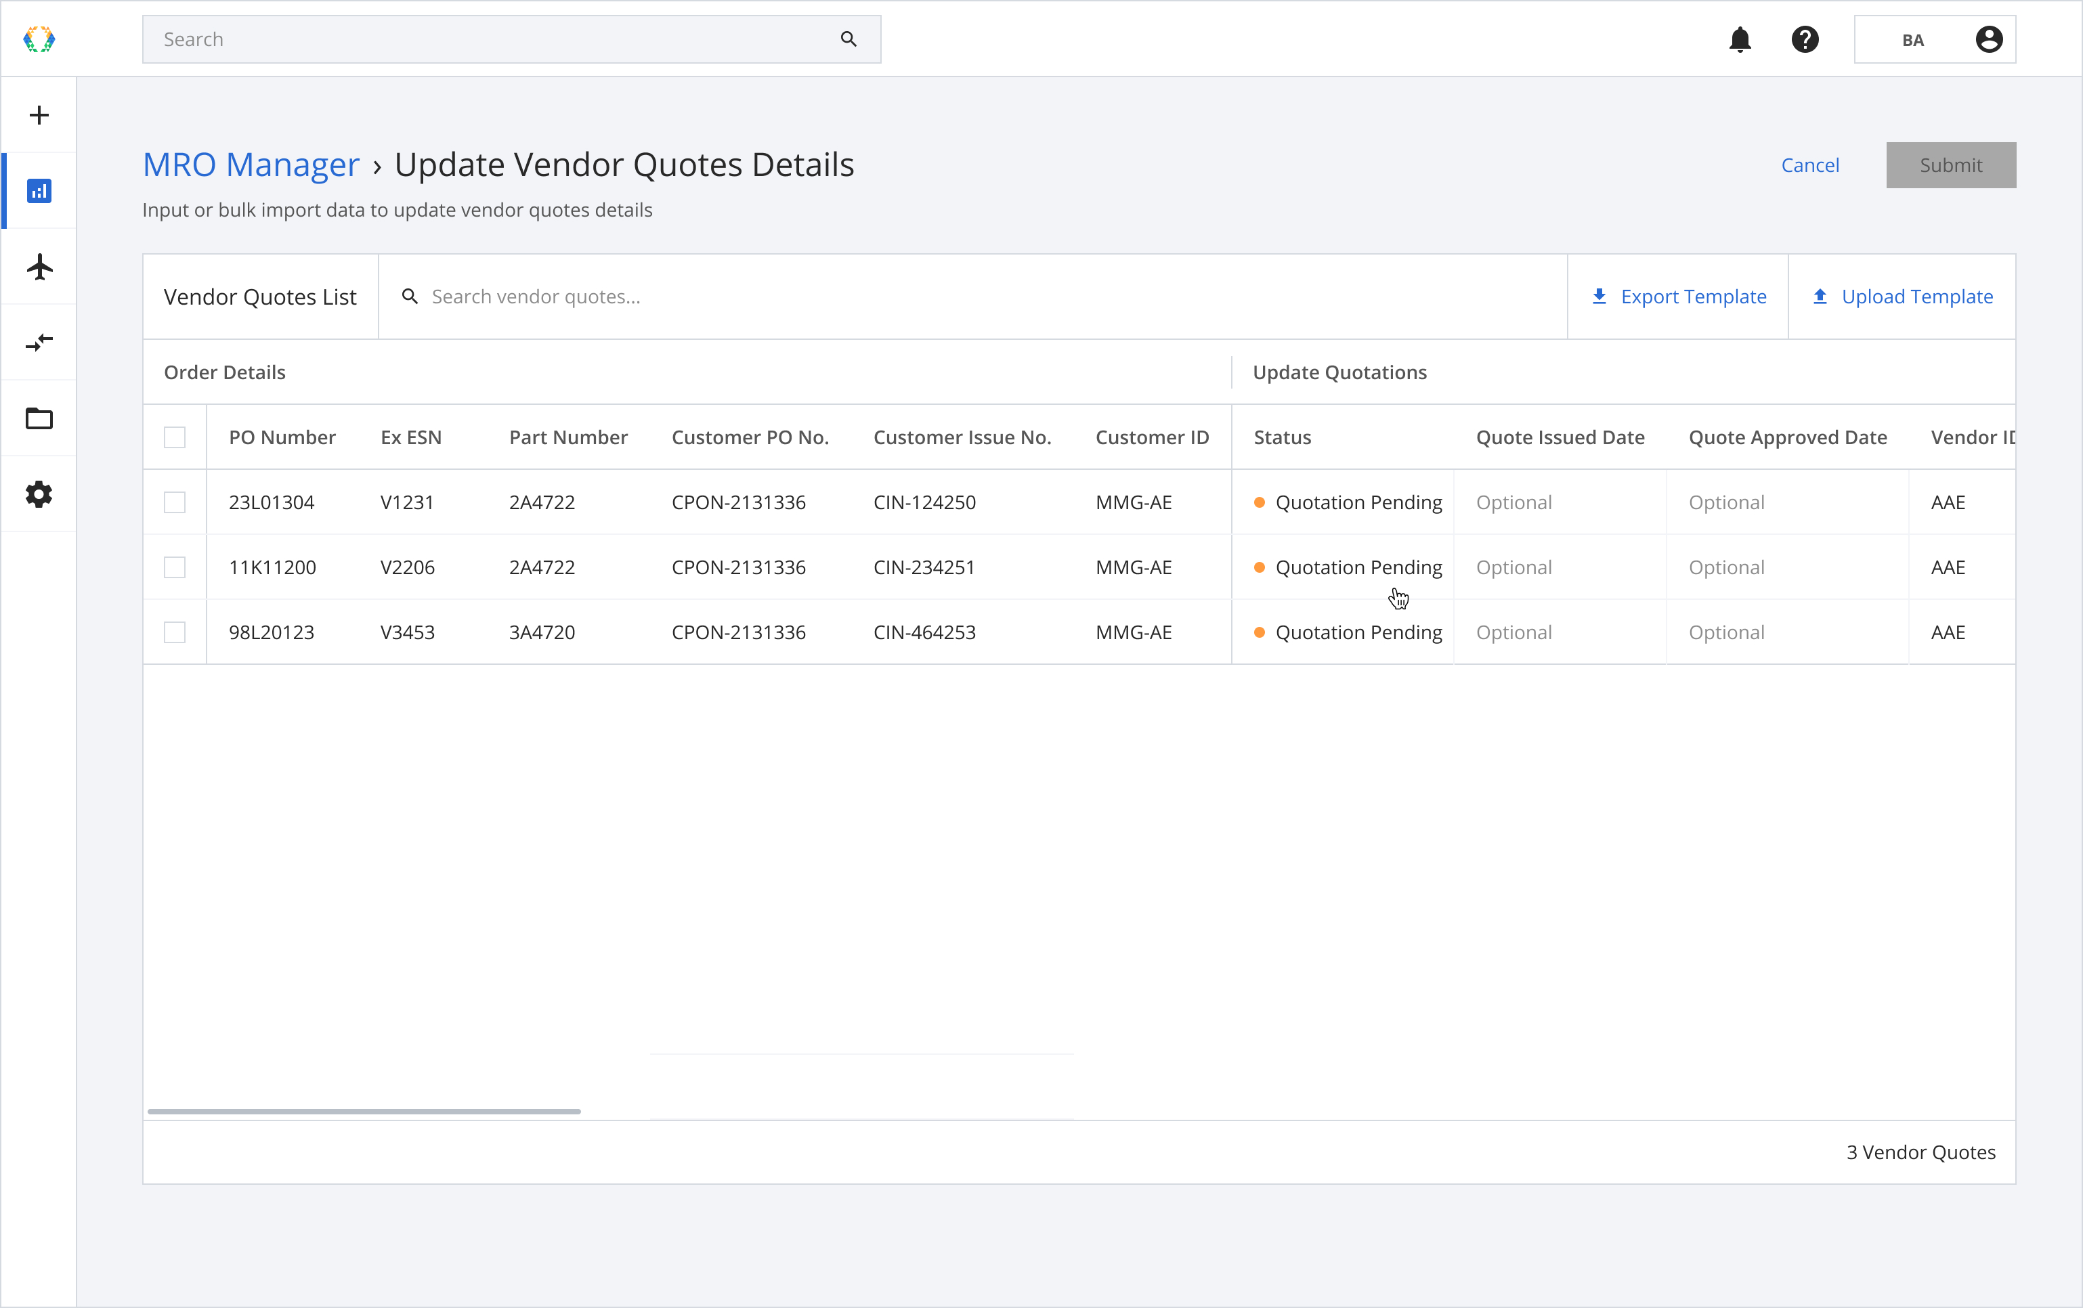This screenshot has height=1308, width=2083.
Task: Click the Vendor Quotes List tab label
Action: pyautogui.click(x=259, y=297)
